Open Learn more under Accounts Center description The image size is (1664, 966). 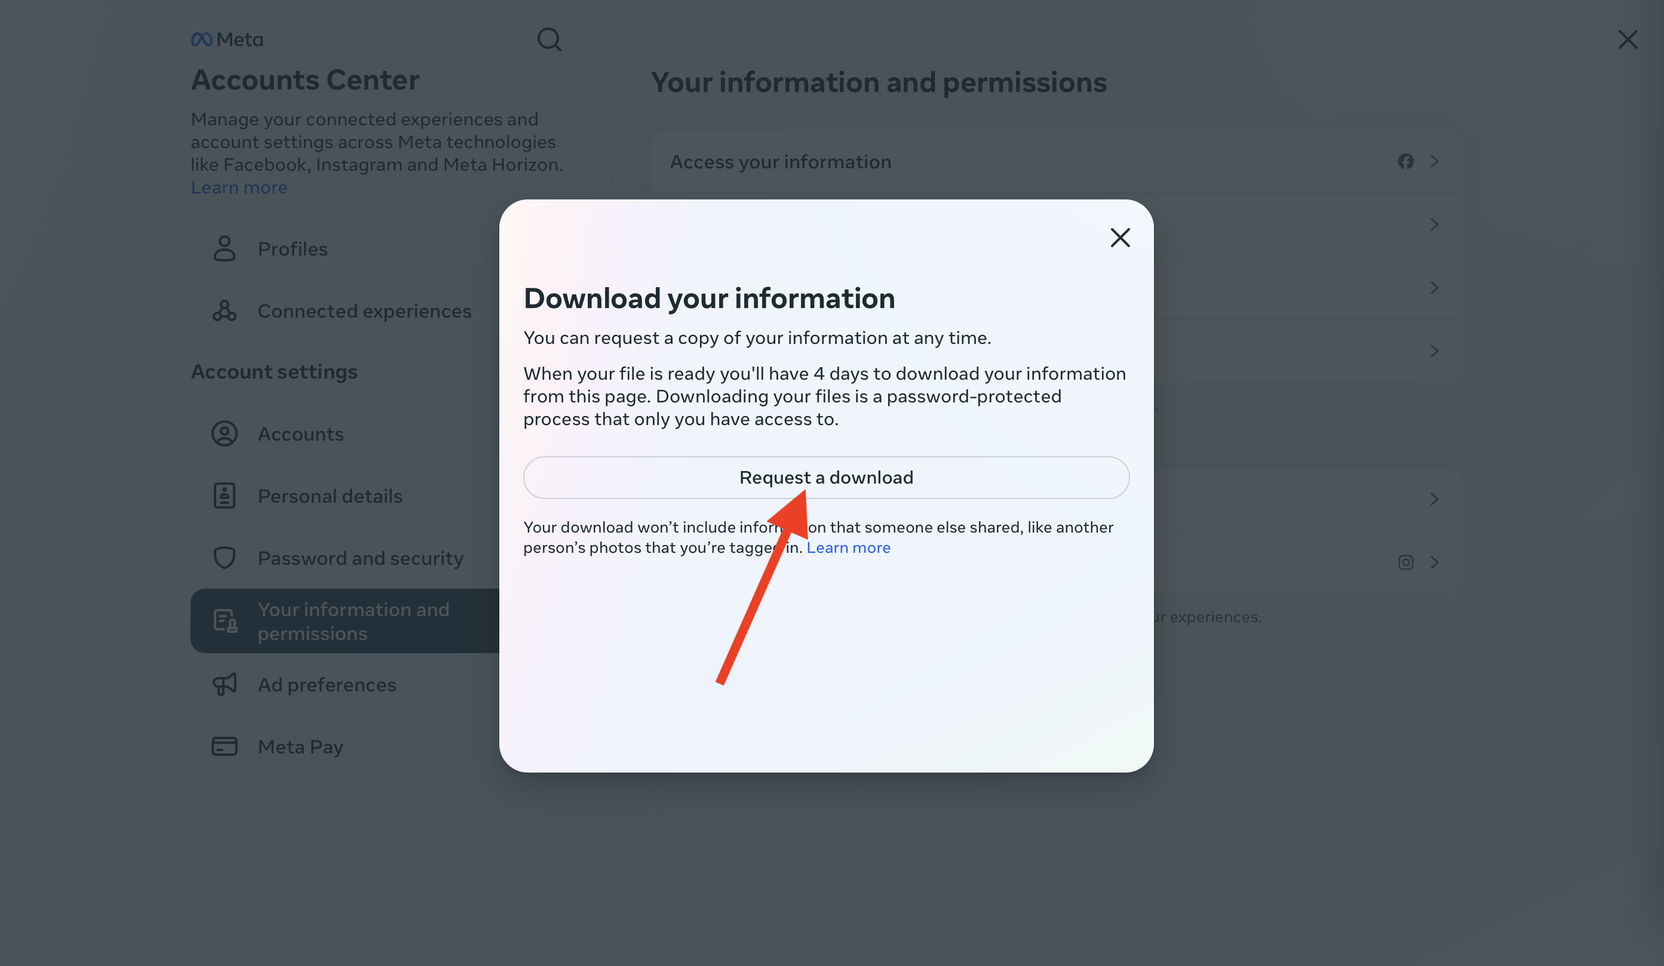point(239,187)
